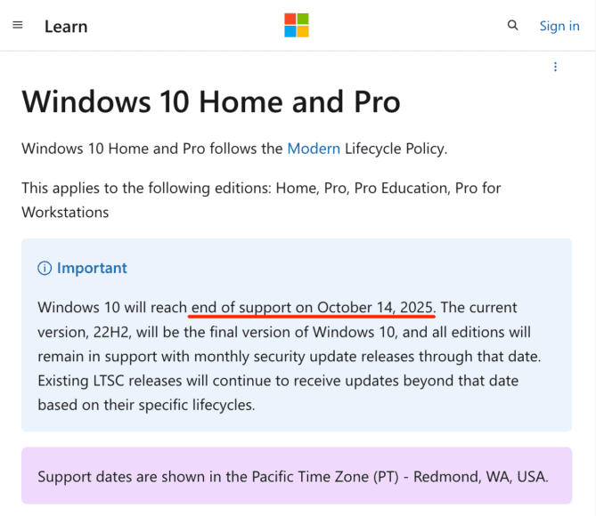Viewport: 596px width, 516px height.
Task: Click the Sign in link
Action: click(559, 26)
